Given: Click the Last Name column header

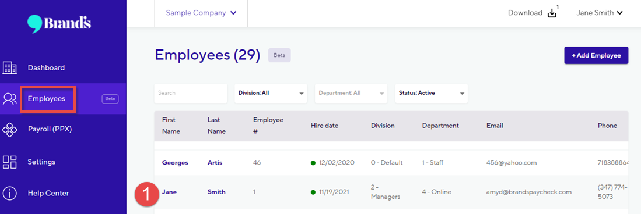Looking at the screenshot, I should [x=216, y=126].
